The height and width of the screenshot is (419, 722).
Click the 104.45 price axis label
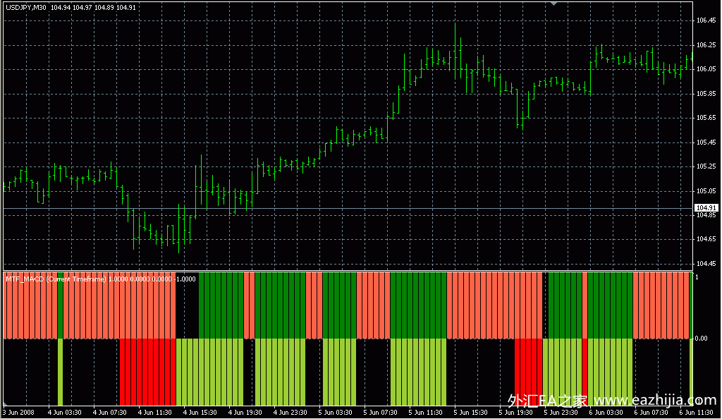[706, 264]
